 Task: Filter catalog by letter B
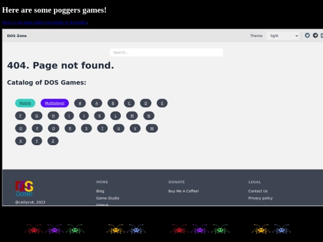click(x=113, y=103)
